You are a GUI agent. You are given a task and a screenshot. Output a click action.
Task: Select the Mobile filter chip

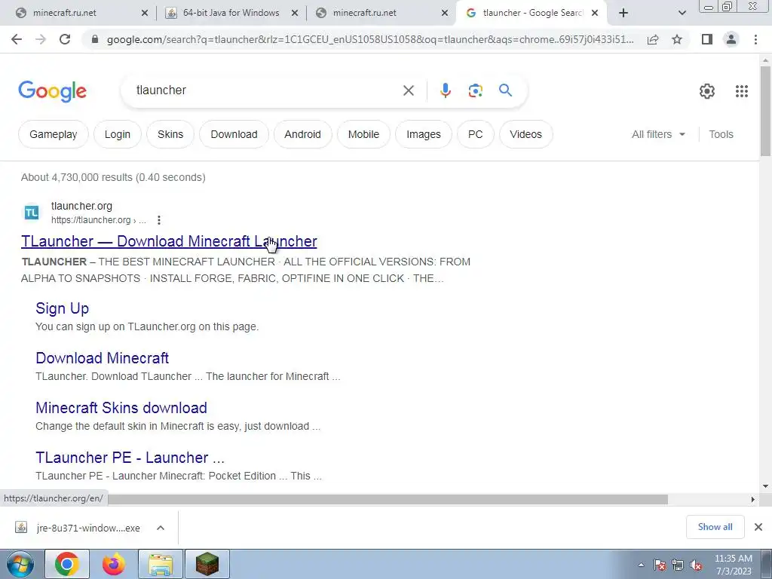click(x=363, y=134)
